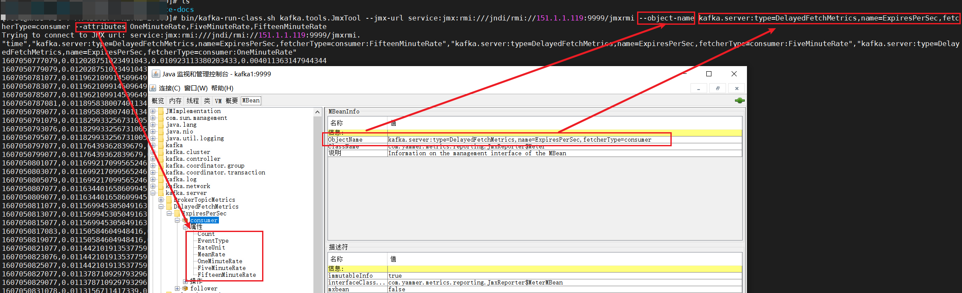Screen dimensions: 962x293
Task: Click the consumer MBean icon
Action: click(x=185, y=220)
